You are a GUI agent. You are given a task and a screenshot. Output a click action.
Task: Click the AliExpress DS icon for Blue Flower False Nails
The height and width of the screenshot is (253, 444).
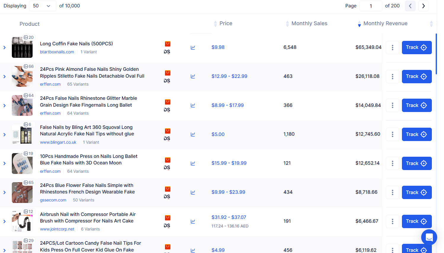[167, 193]
